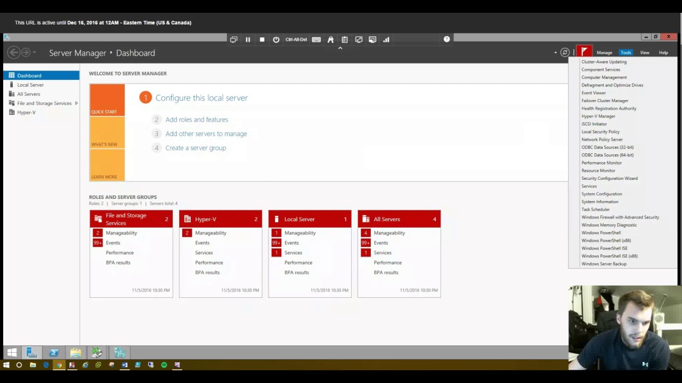
Task: Click Services in the Local Server tile
Action: coord(293,253)
